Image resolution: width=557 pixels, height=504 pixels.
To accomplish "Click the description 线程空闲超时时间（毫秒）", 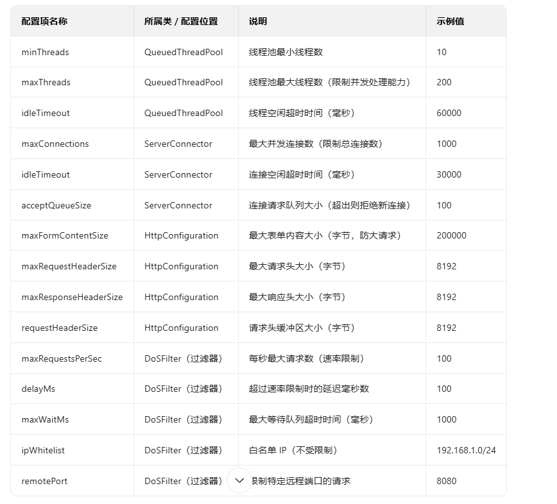I will pyautogui.click(x=302, y=113).
